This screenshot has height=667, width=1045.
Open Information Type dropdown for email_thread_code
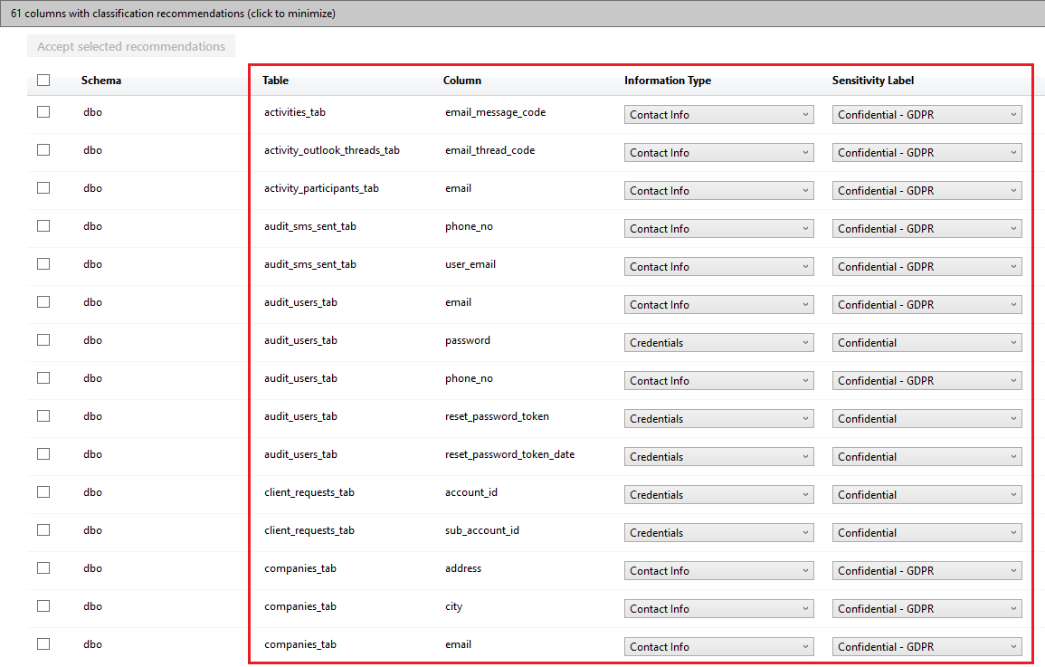718,153
